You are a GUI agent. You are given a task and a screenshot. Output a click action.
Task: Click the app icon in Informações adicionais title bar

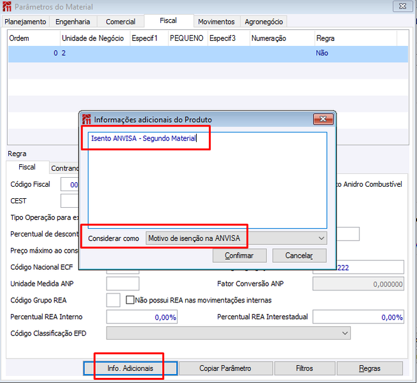pyautogui.click(x=86, y=120)
